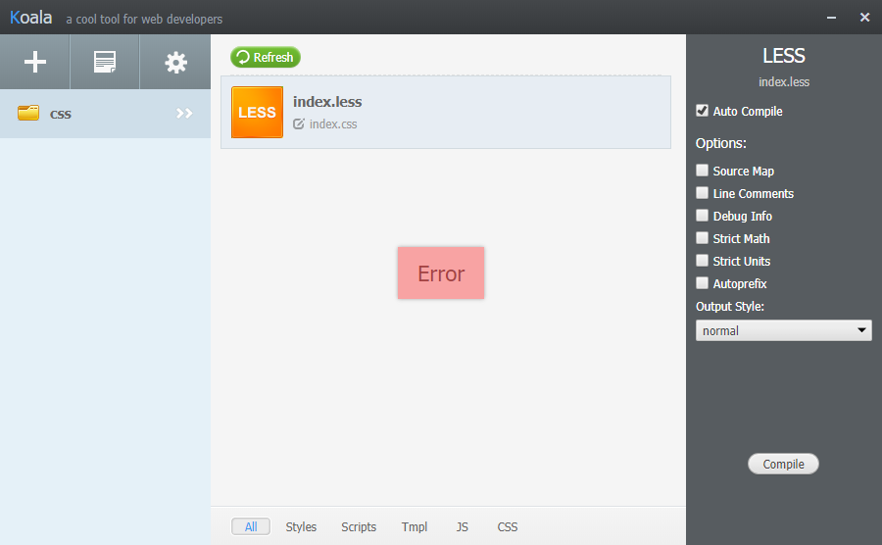The image size is (882, 545).
Task: Switch to the Tmpl filter tab
Action: 415,526
